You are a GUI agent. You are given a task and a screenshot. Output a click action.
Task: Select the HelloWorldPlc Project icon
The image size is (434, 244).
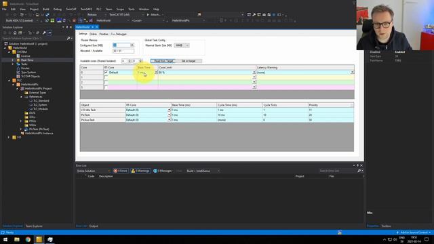coord(22,89)
